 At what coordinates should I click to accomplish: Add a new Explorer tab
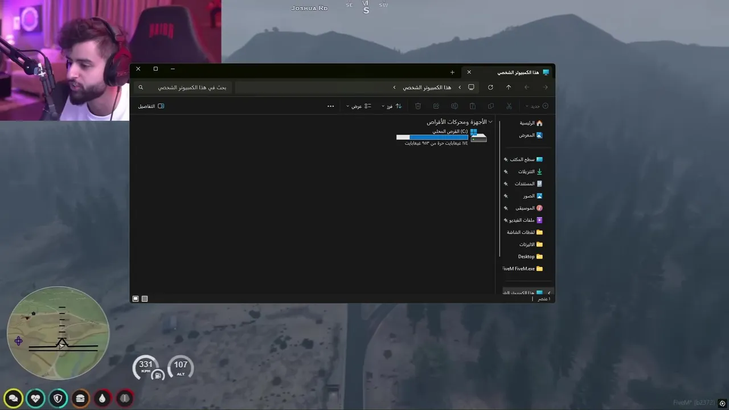pyautogui.click(x=452, y=72)
